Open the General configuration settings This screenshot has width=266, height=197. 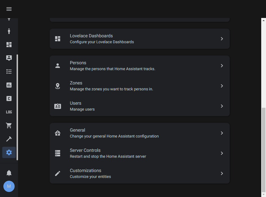tap(140, 133)
